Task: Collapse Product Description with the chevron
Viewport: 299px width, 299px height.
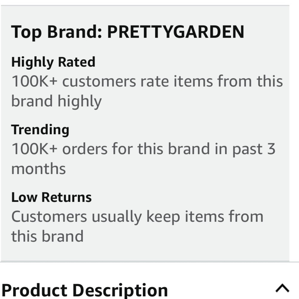Action: coord(283,288)
